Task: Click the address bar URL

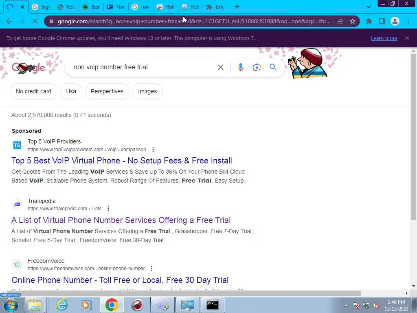Action: tap(194, 21)
